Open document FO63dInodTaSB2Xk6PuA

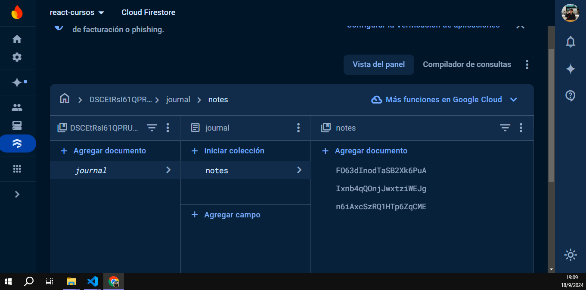[381, 171]
